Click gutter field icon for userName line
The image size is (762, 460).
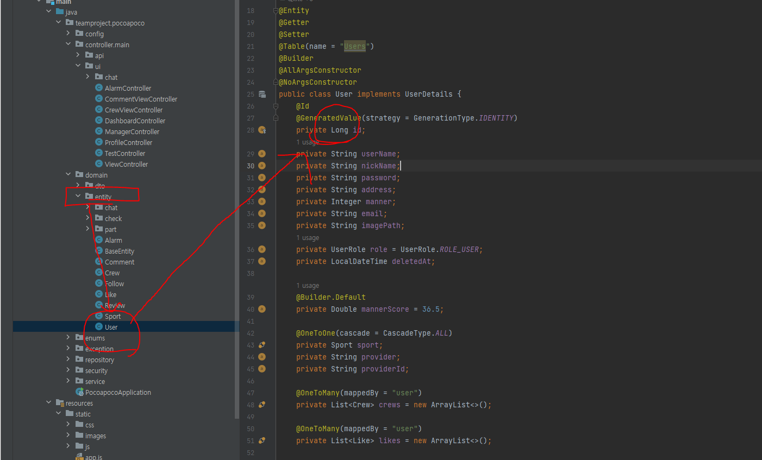[x=262, y=154]
